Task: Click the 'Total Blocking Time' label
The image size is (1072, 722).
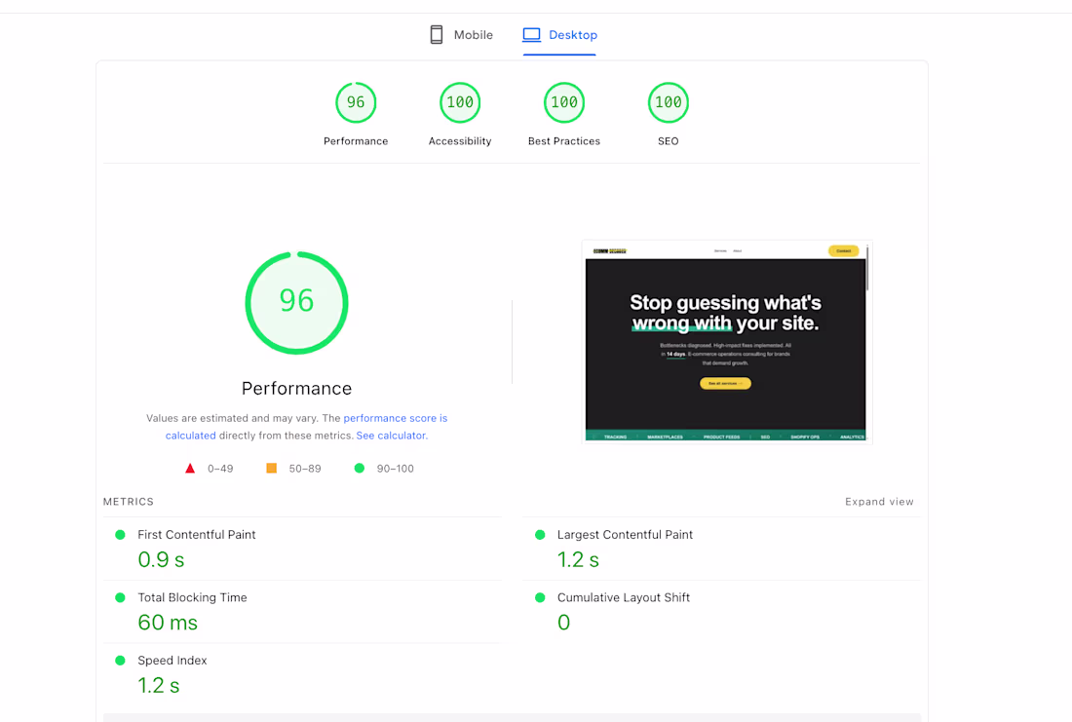Action: 192,597
